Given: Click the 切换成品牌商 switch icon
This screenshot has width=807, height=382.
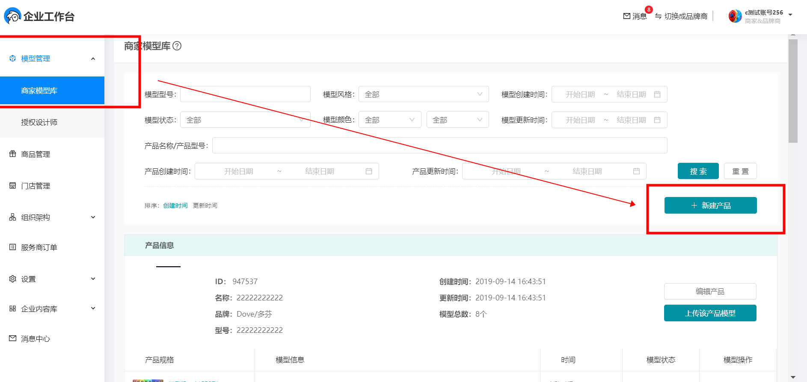Looking at the screenshot, I should pos(658,16).
